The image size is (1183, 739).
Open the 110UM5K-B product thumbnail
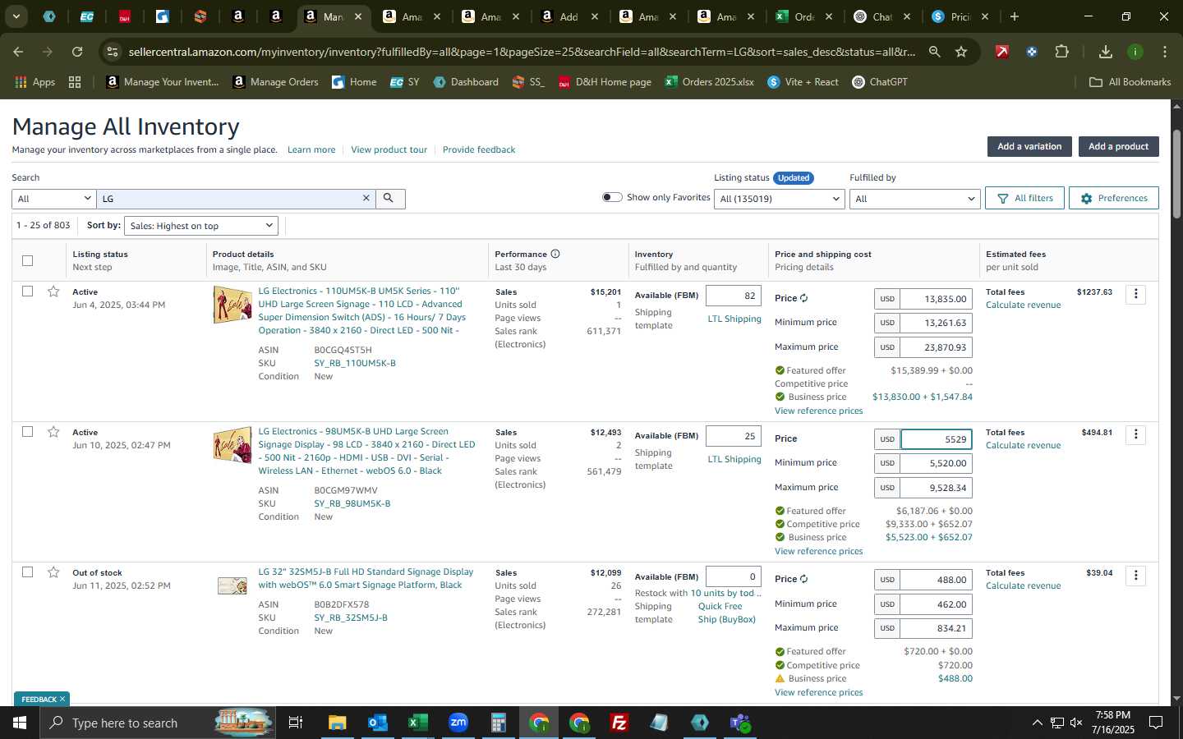click(x=232, y=305)
